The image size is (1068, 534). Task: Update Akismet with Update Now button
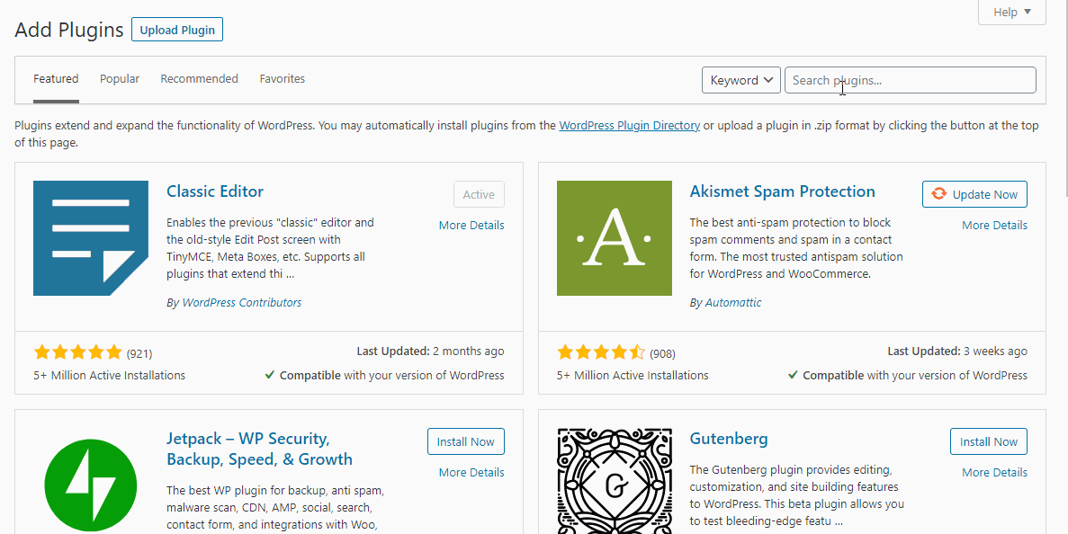pos(974,194)
